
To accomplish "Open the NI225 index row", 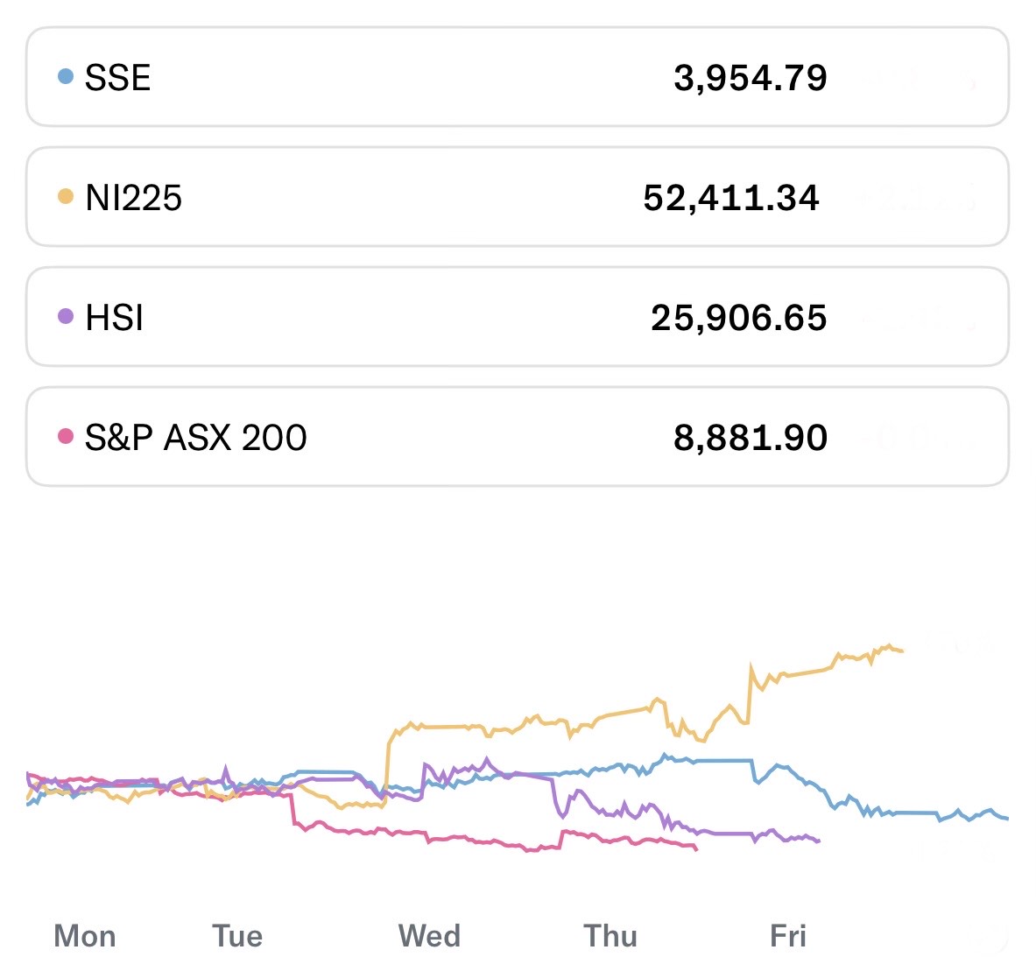I will pyautogui.click(x=517, y=197).
